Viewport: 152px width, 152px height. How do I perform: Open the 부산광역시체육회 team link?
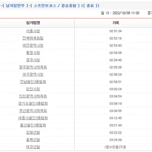pyautogui.click(x=33, y=111)
